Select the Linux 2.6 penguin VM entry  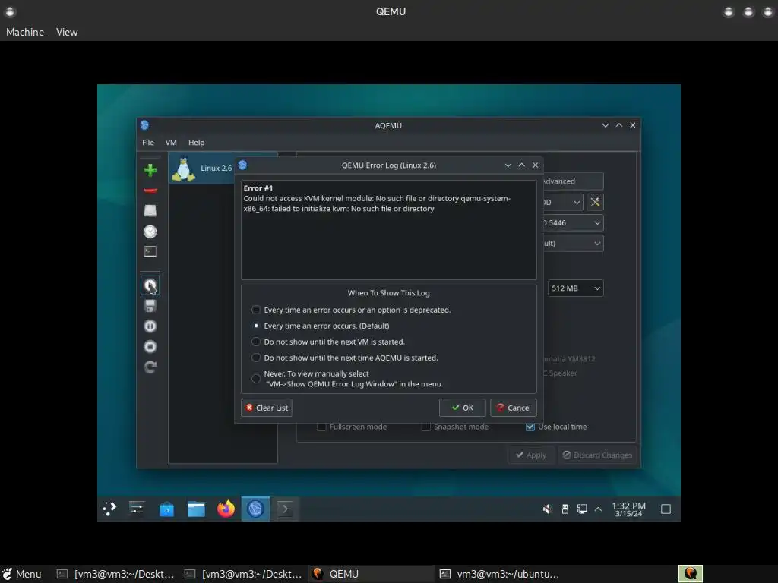[202, 169]
